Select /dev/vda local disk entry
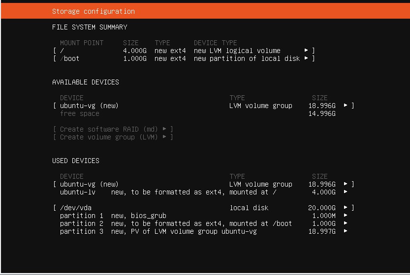410x275 pixels. [76, 208]
